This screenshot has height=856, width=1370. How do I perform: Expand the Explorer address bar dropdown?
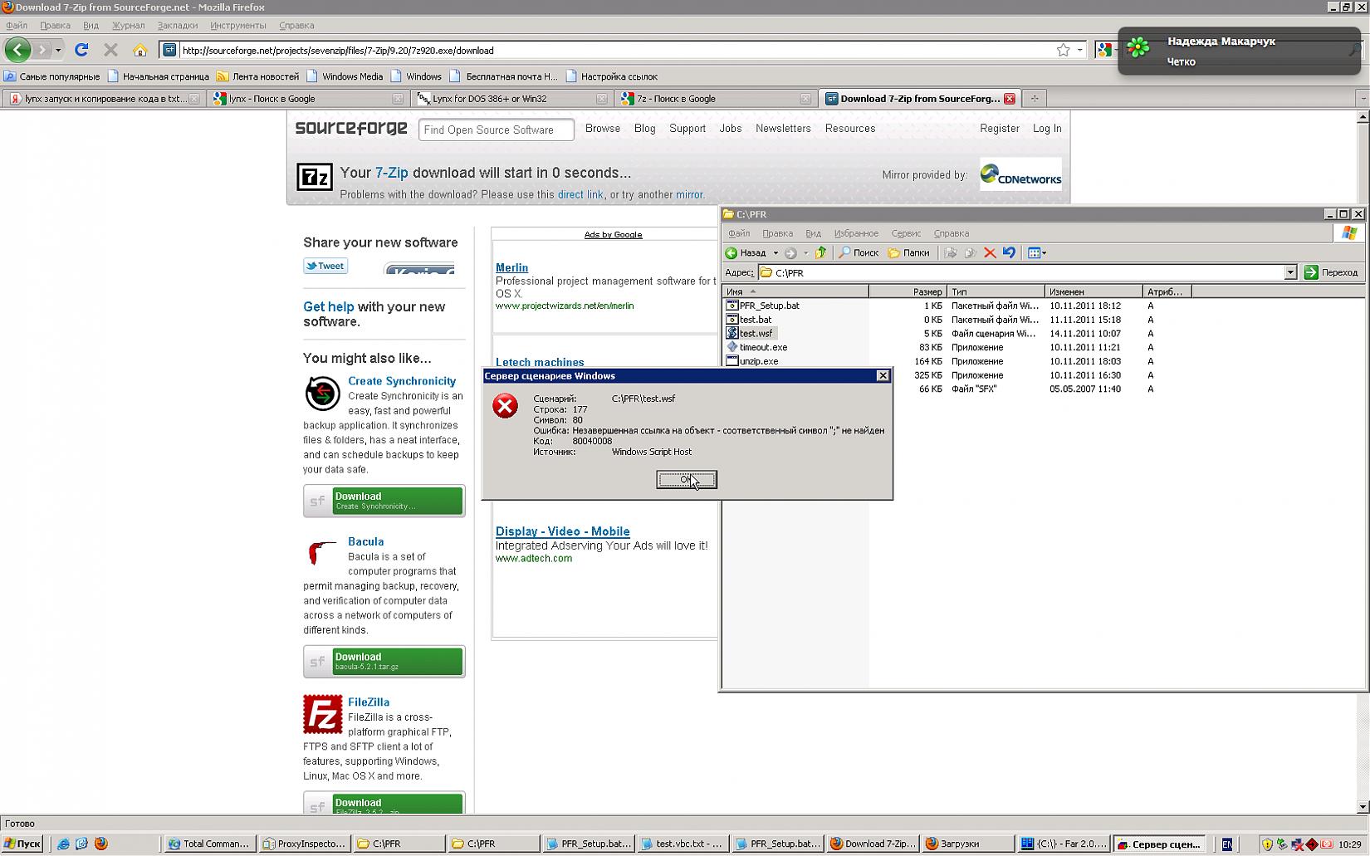(1290, 272)
